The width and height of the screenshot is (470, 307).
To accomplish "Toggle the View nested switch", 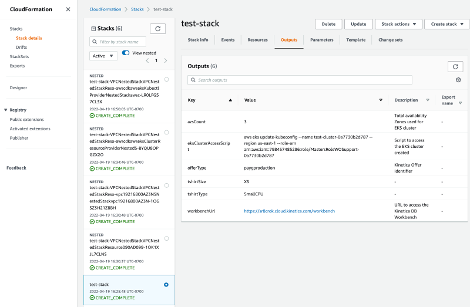I will 126,53.
